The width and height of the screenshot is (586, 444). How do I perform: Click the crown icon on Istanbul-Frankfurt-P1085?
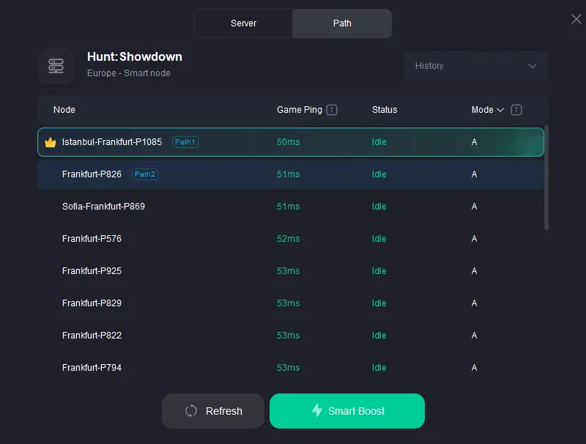pyautogui.click(x=51, y=142)
